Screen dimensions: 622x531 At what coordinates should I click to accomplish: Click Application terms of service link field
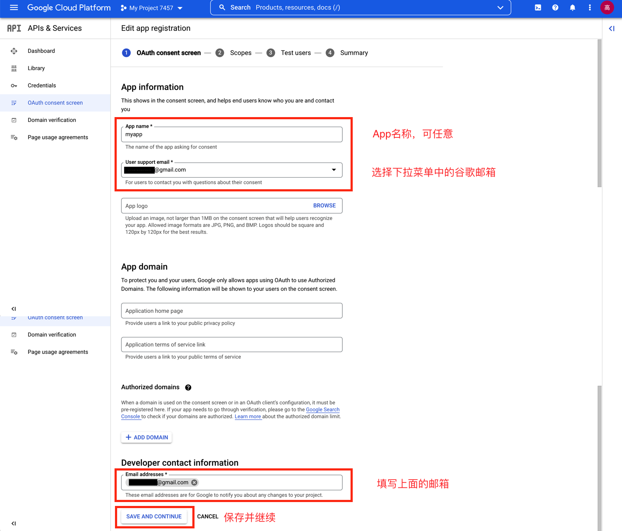(232, 344)
